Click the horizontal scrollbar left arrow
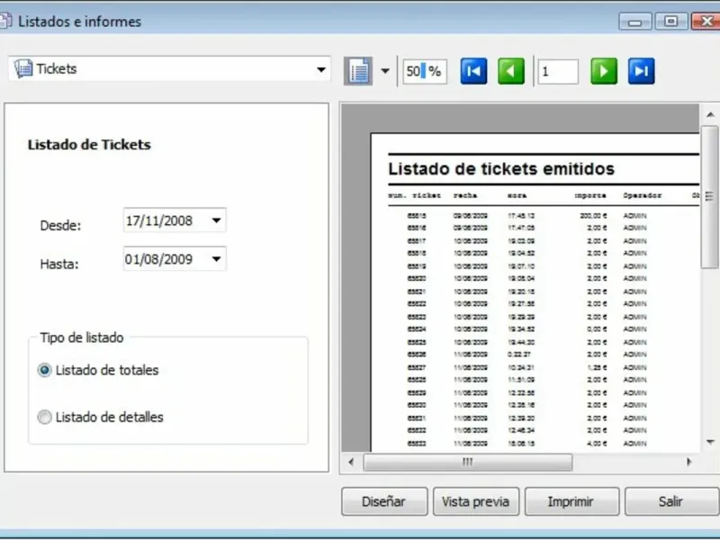This screenshot has width=720, height=540. click(x=351, y=462)
